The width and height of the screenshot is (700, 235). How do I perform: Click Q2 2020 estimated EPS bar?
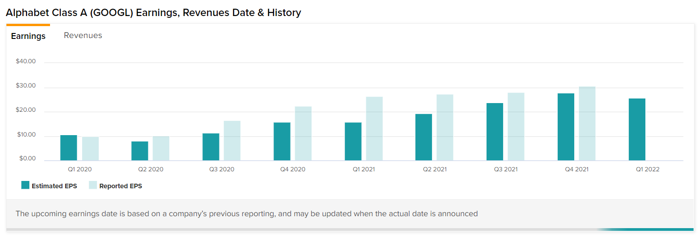140,151
